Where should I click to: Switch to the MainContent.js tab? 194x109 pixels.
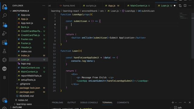coord(139,6)
